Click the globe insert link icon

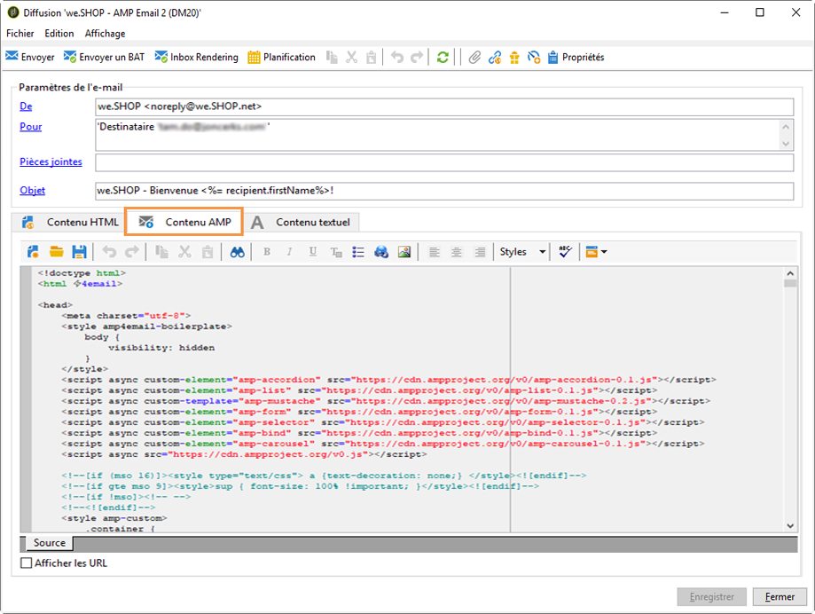(381, 252)
